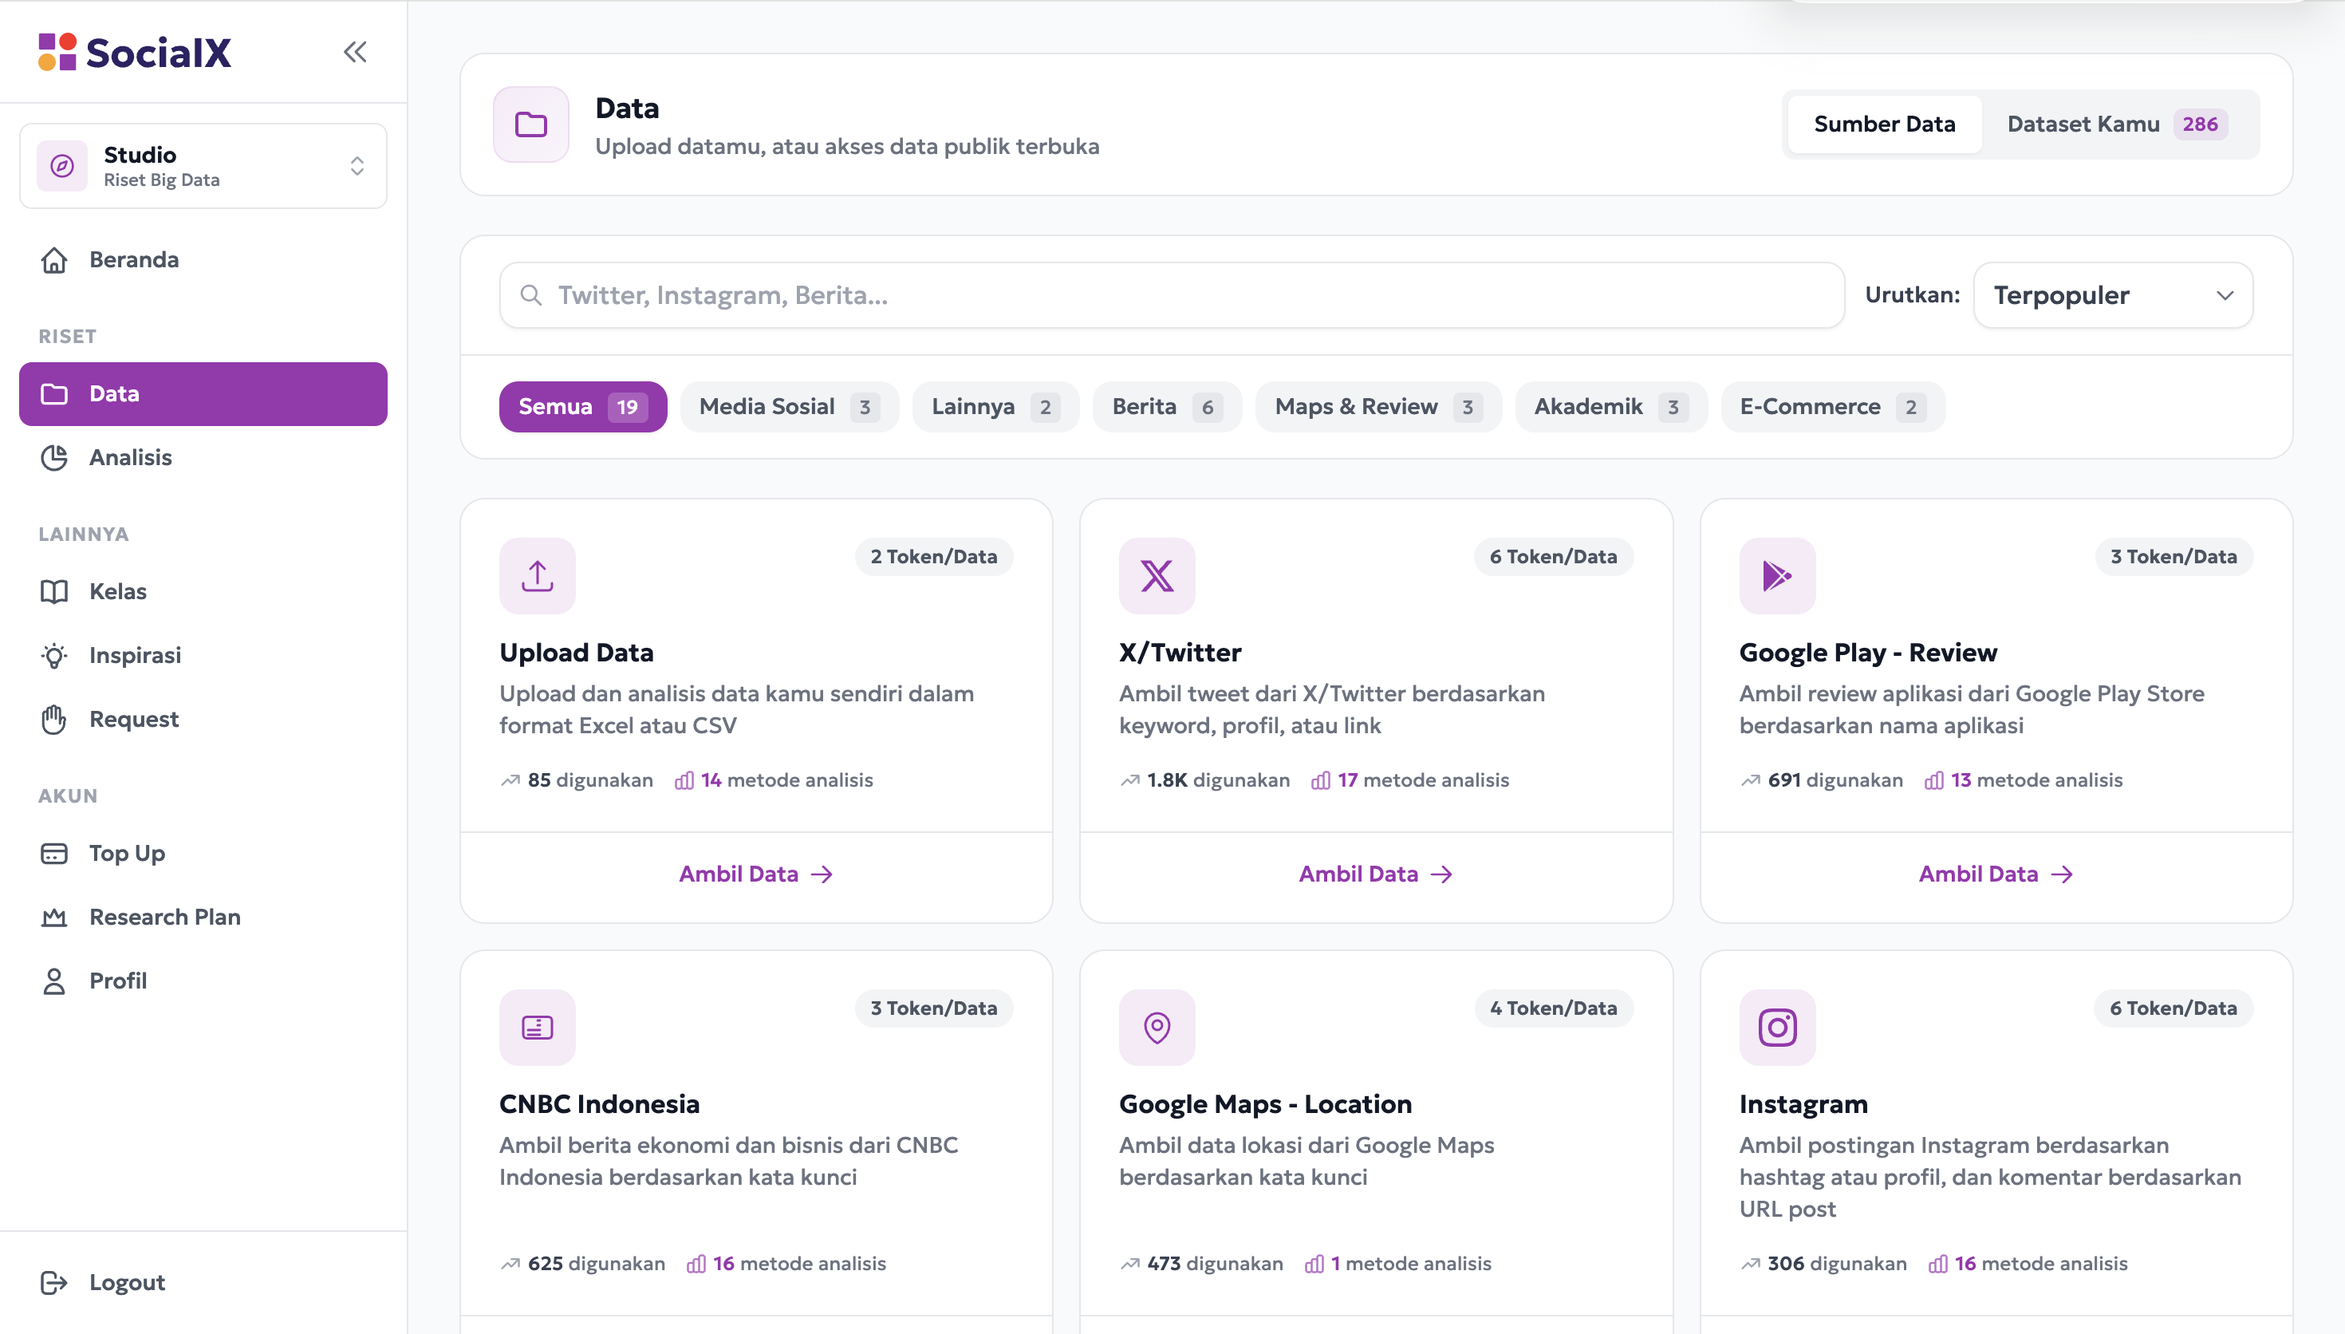Click the Maps & Review filter chip
The width and height of the screenshot is (2345, 1334).
[1378, 407]
